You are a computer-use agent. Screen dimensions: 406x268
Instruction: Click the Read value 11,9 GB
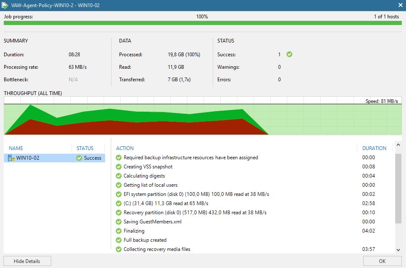(x=176, y=67)
